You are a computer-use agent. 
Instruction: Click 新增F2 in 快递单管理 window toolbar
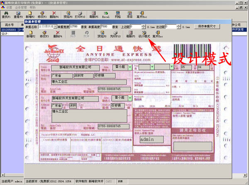(31, 34)
